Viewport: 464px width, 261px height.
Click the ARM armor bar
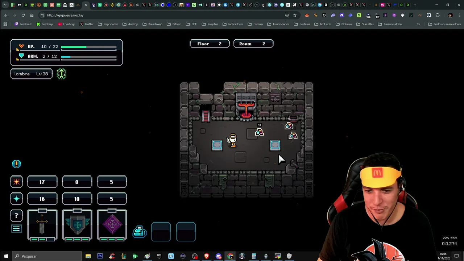point(88,57)
